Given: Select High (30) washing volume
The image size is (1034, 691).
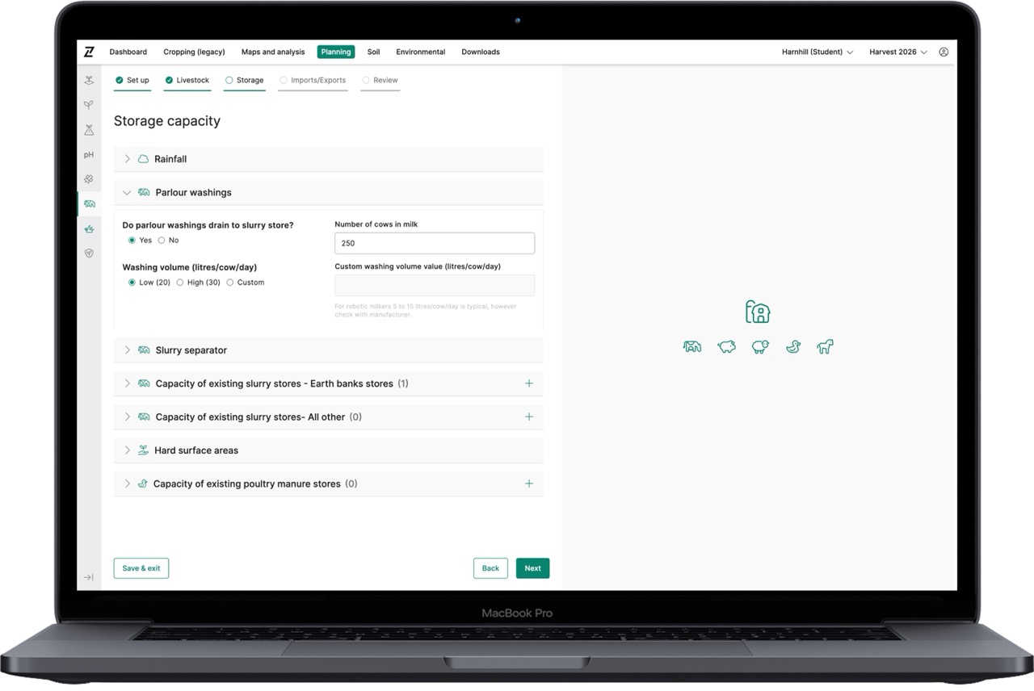Looking at the screenshot, I should click(x=180, y=283).
